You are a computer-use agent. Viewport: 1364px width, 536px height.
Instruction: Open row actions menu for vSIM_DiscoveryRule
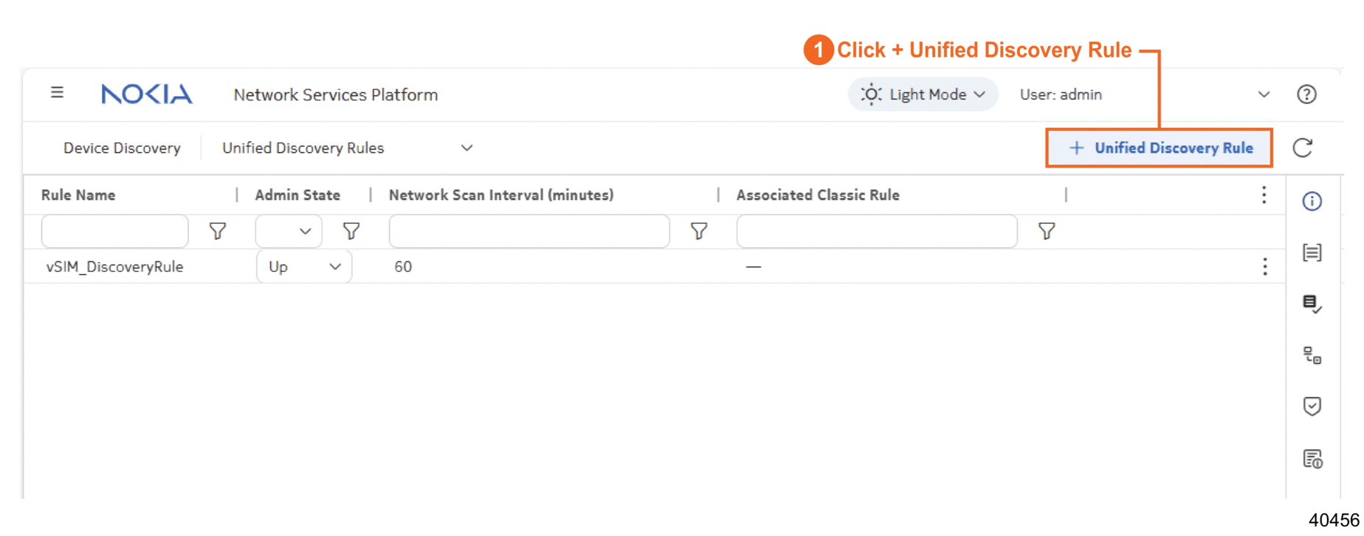[x=1264, y=267]
